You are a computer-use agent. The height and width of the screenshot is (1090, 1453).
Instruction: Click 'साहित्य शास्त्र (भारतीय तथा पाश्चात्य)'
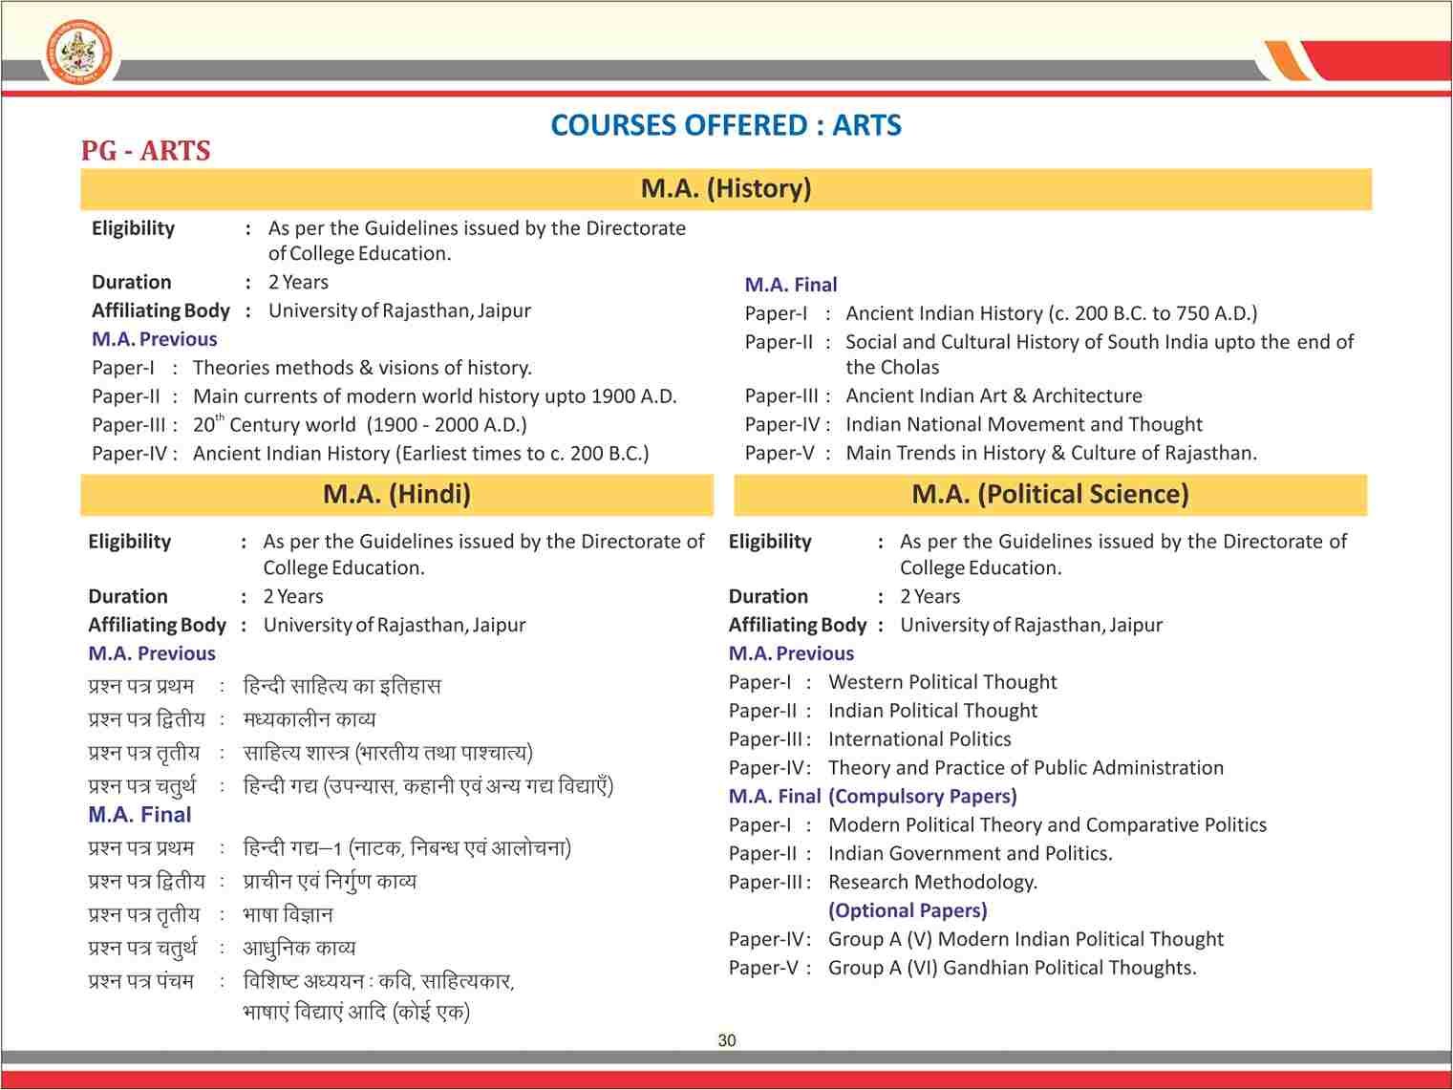388,753
